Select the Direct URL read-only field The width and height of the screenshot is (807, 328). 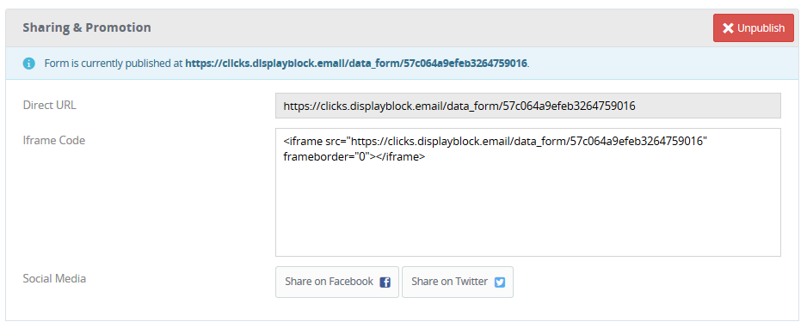point(528,106)
